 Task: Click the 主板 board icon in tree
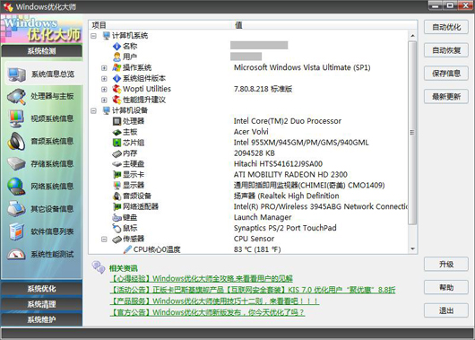coord(117,132)
